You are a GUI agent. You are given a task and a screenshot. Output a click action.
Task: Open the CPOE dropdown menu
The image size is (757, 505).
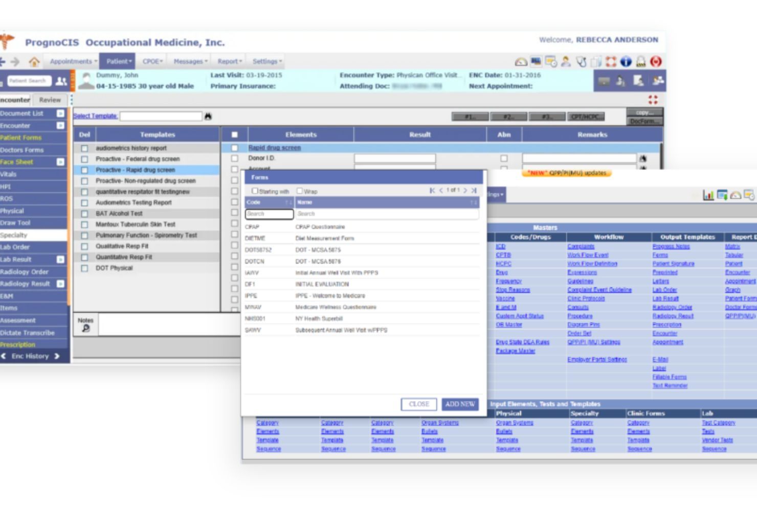coord(152,61)
